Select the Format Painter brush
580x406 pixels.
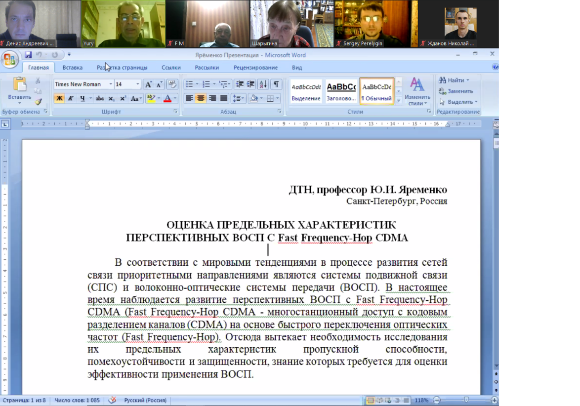tap(39, 101)
